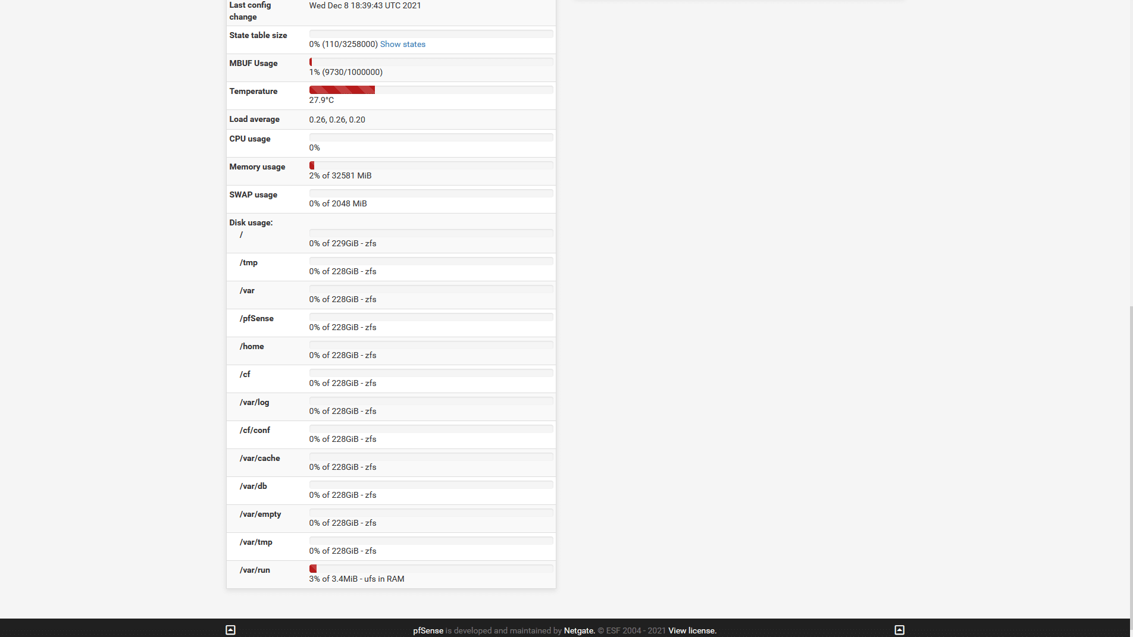Click the /var/tmp mount point label
The width and height of the screenshot is (1133, 637).
[256, 542]
